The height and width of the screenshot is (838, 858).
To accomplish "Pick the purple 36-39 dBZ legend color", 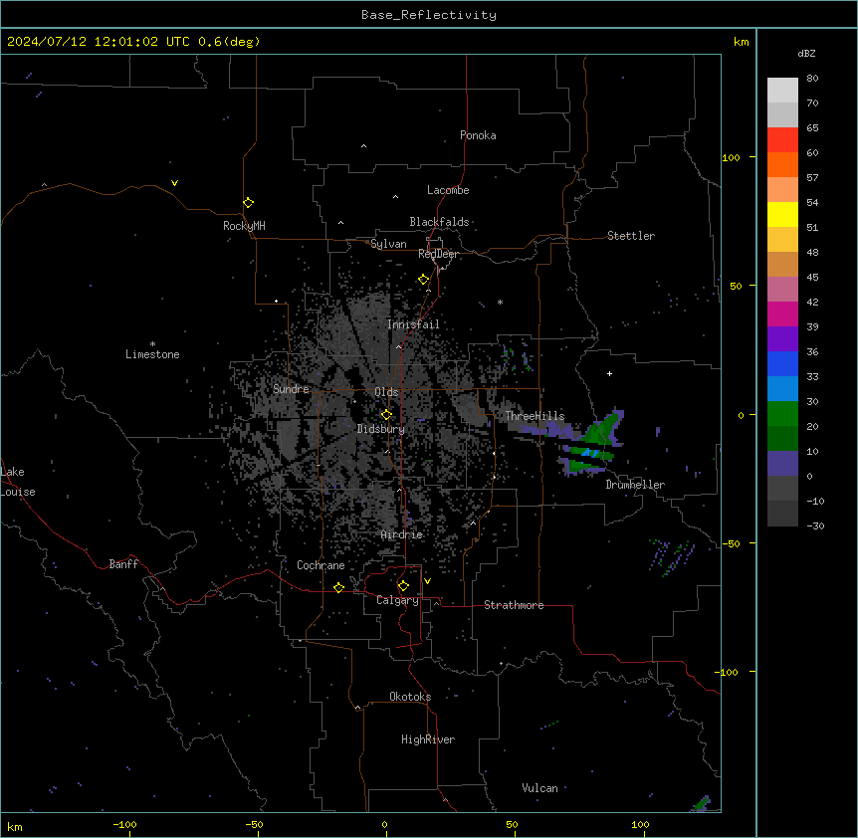I will pyautogui.click(x=782, y=339).
